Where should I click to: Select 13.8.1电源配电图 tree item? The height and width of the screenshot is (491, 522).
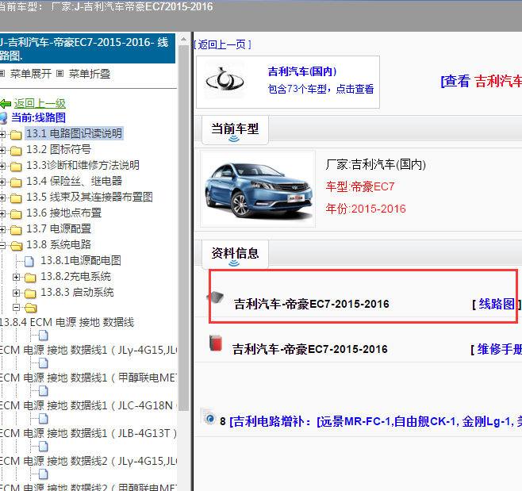(x=81, y=261)
